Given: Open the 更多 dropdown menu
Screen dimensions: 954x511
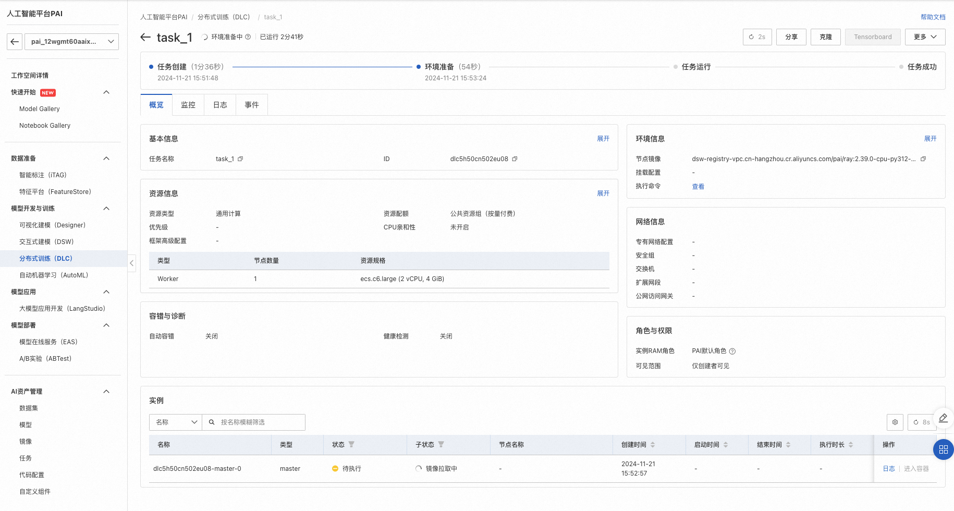Looking at the screenshot, I should 925,37.
